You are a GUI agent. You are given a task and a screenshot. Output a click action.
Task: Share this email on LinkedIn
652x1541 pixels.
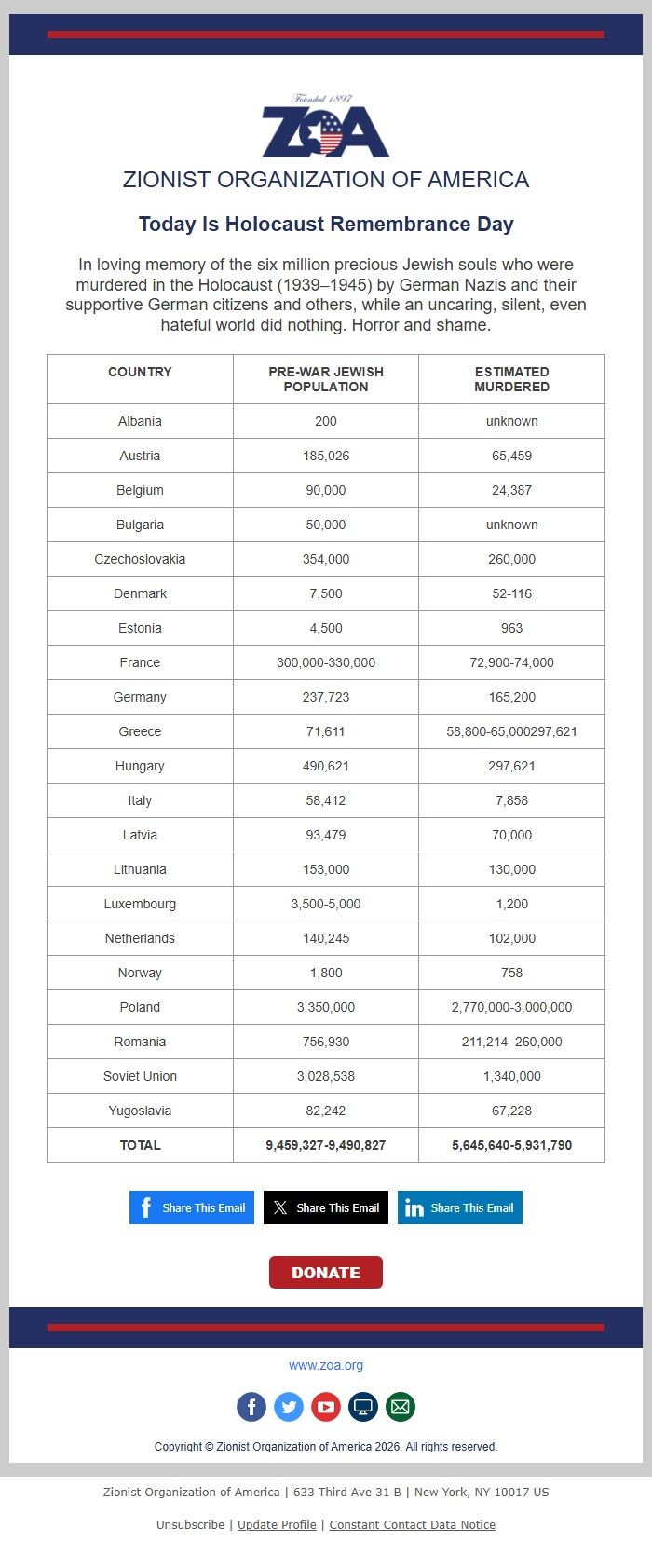coord(460,1207)
